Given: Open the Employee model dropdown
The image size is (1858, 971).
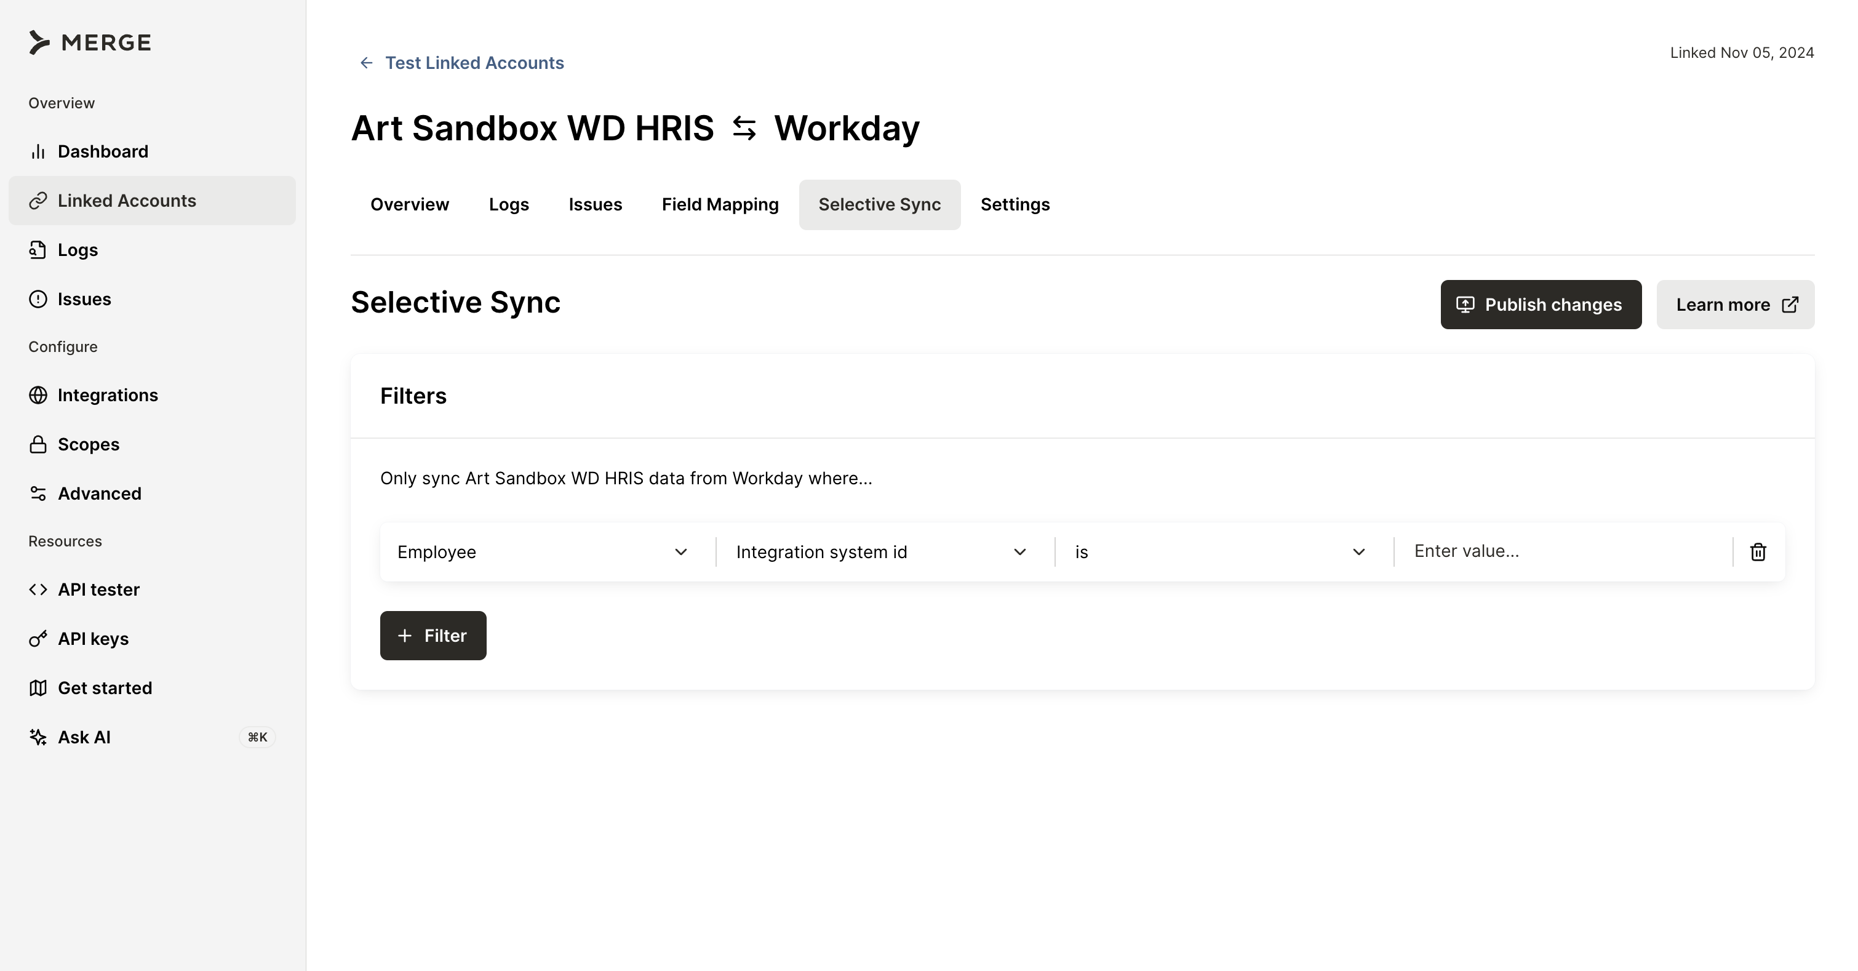Looking at the screenshot, I should (543, 552).
